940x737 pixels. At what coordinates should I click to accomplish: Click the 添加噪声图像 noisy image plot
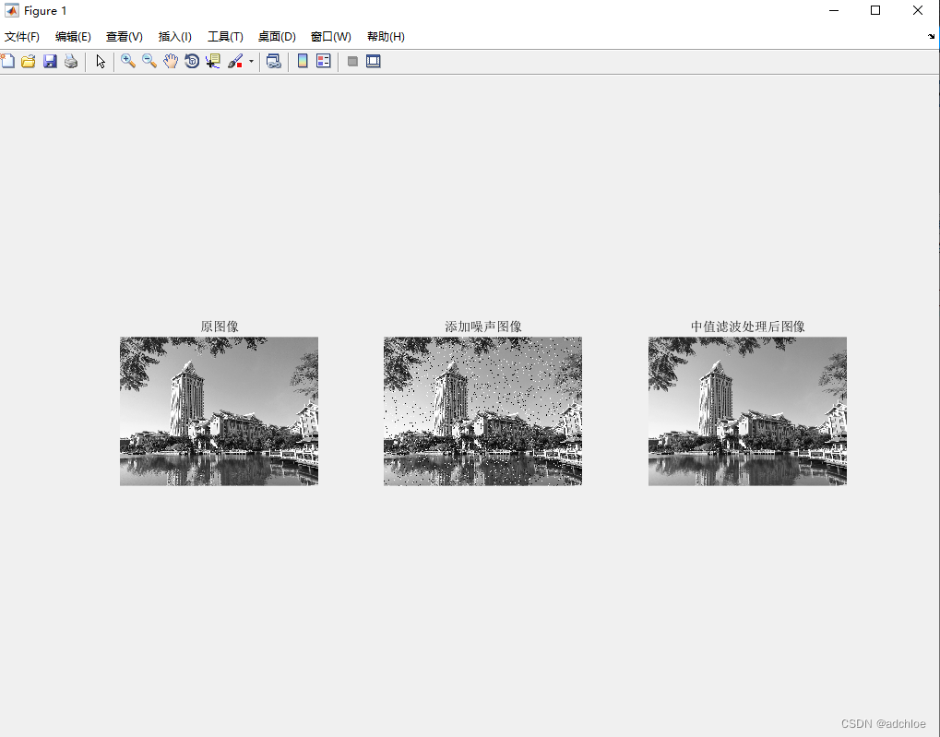482,411
